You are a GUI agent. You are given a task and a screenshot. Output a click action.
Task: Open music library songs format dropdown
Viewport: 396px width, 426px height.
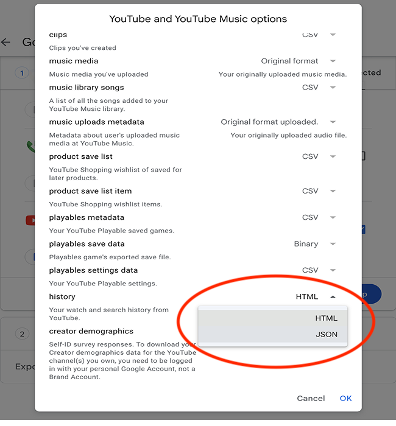[x=333, y=88]
